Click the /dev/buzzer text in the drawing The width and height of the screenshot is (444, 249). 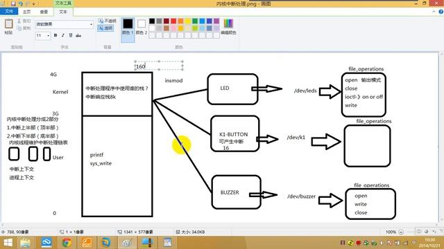pyautogui.click(x=301, y=196)
